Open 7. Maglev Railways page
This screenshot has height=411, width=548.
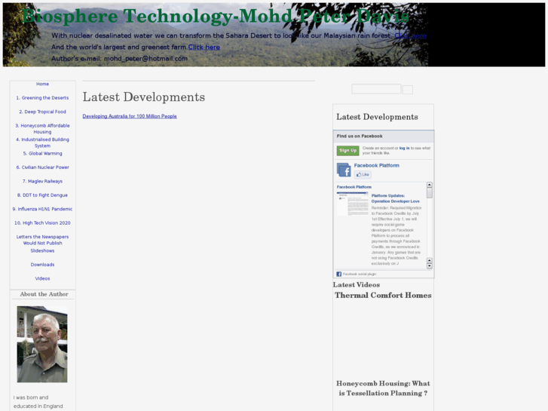pyautogui.click(x=43, y=181)
